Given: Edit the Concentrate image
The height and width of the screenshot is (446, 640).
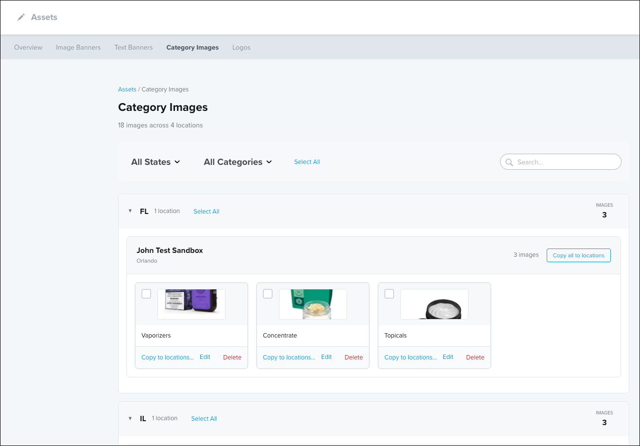Looking at the screenshot, I should point(327,357).
